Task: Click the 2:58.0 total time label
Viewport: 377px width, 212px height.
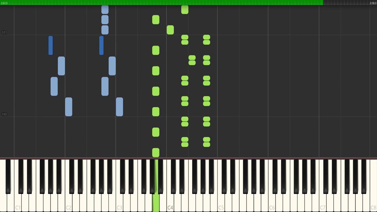Action: coord(373,3)
